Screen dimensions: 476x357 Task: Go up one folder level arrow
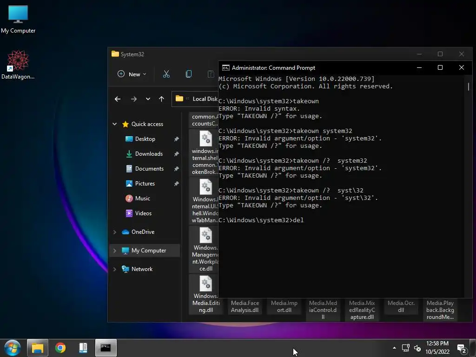[x=161, y=99]
